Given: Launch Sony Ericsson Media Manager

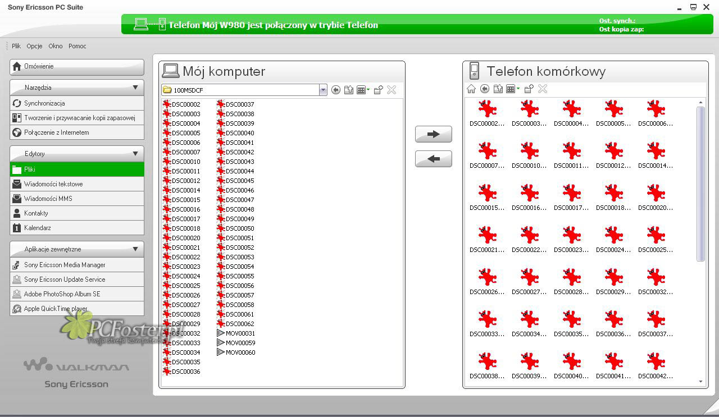Looking at the screenshot, I should pyautogui.click(x=77, y=265).
